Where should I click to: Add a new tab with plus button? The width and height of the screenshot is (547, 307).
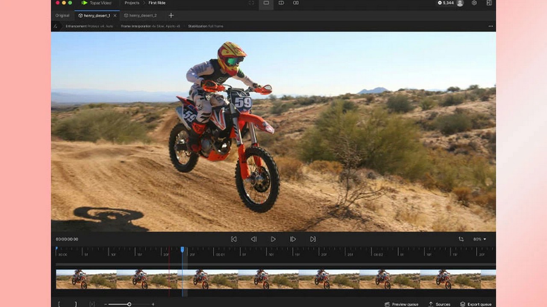tap(171, 15)
